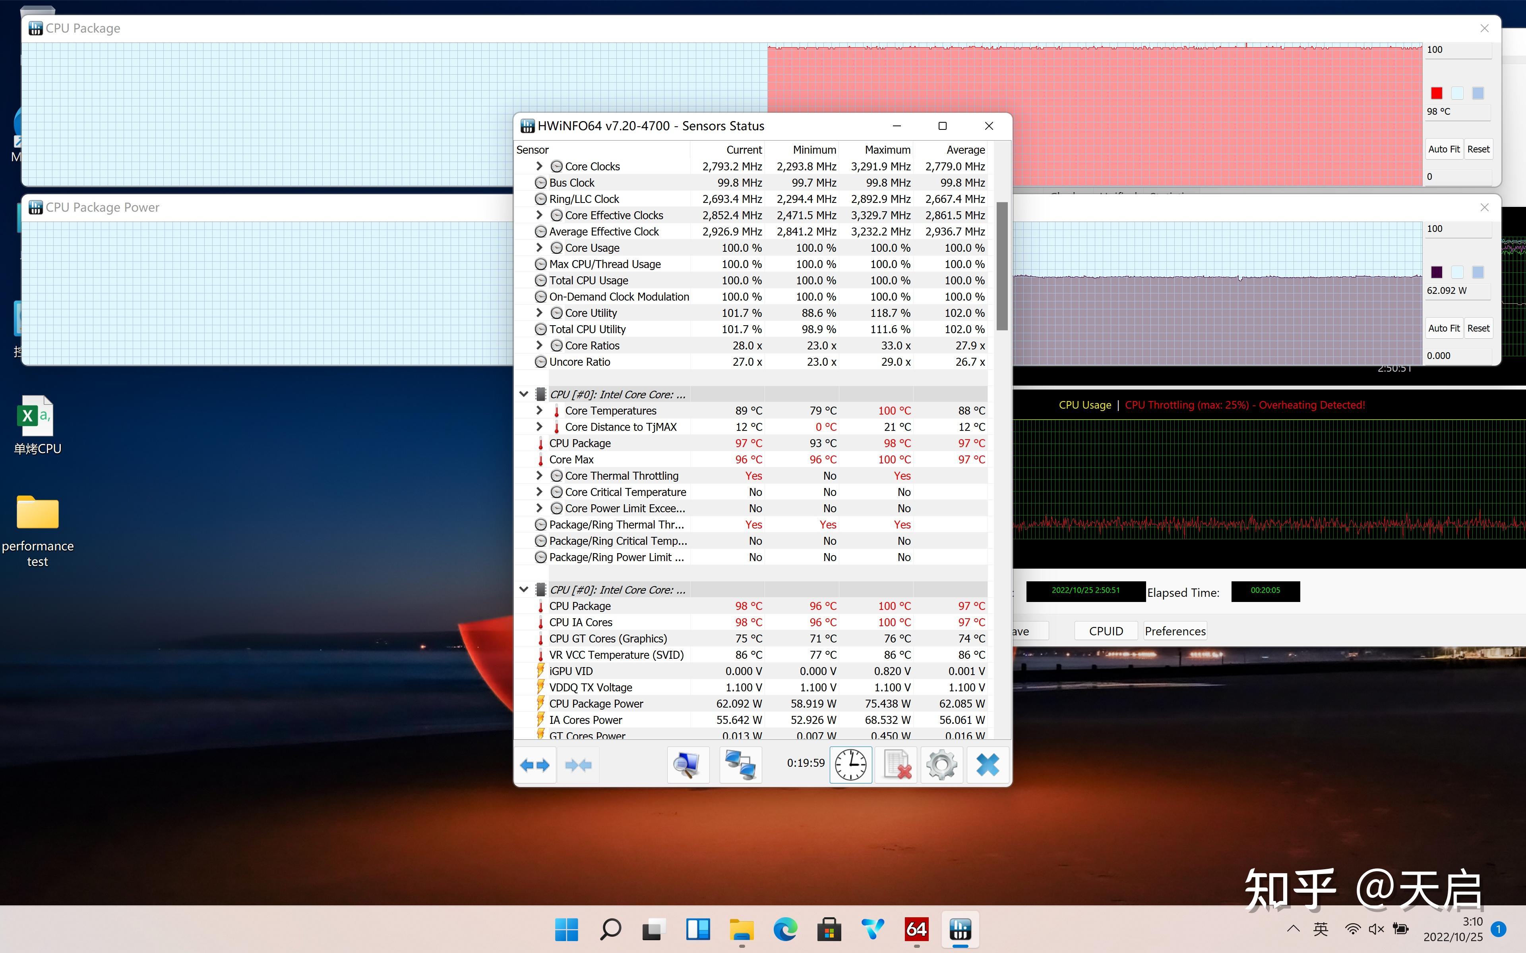Expand the Core Usage row
The width and height of the screenshot is (1526, 953).
tap(539, 248)
